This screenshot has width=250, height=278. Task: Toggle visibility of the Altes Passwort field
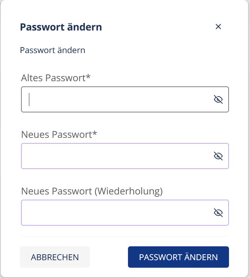(x=218, y=99)
